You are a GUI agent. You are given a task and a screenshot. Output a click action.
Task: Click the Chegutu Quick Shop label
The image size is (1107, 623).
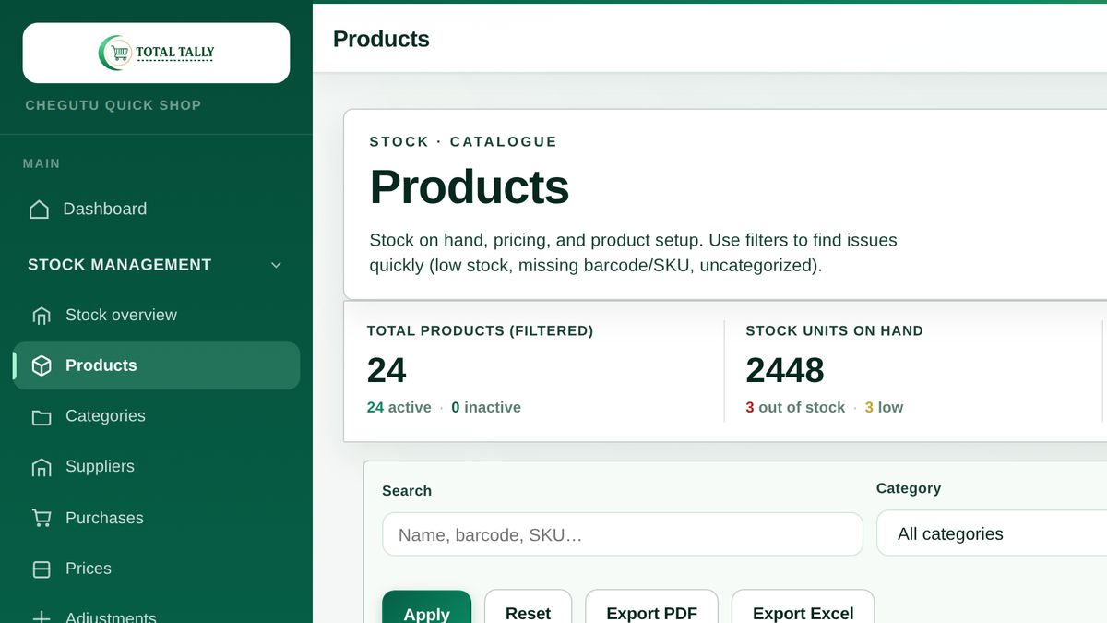click(x=113, y=105)
